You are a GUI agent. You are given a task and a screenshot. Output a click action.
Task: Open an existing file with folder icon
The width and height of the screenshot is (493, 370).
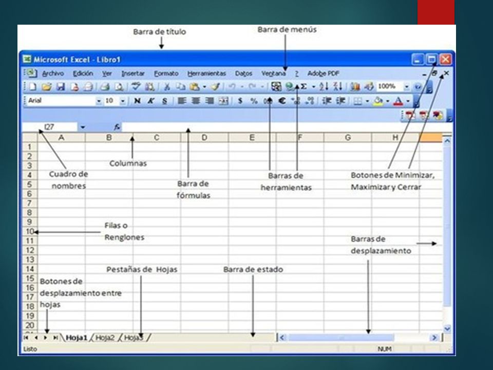pyautogui.click(x=47, y=86)
